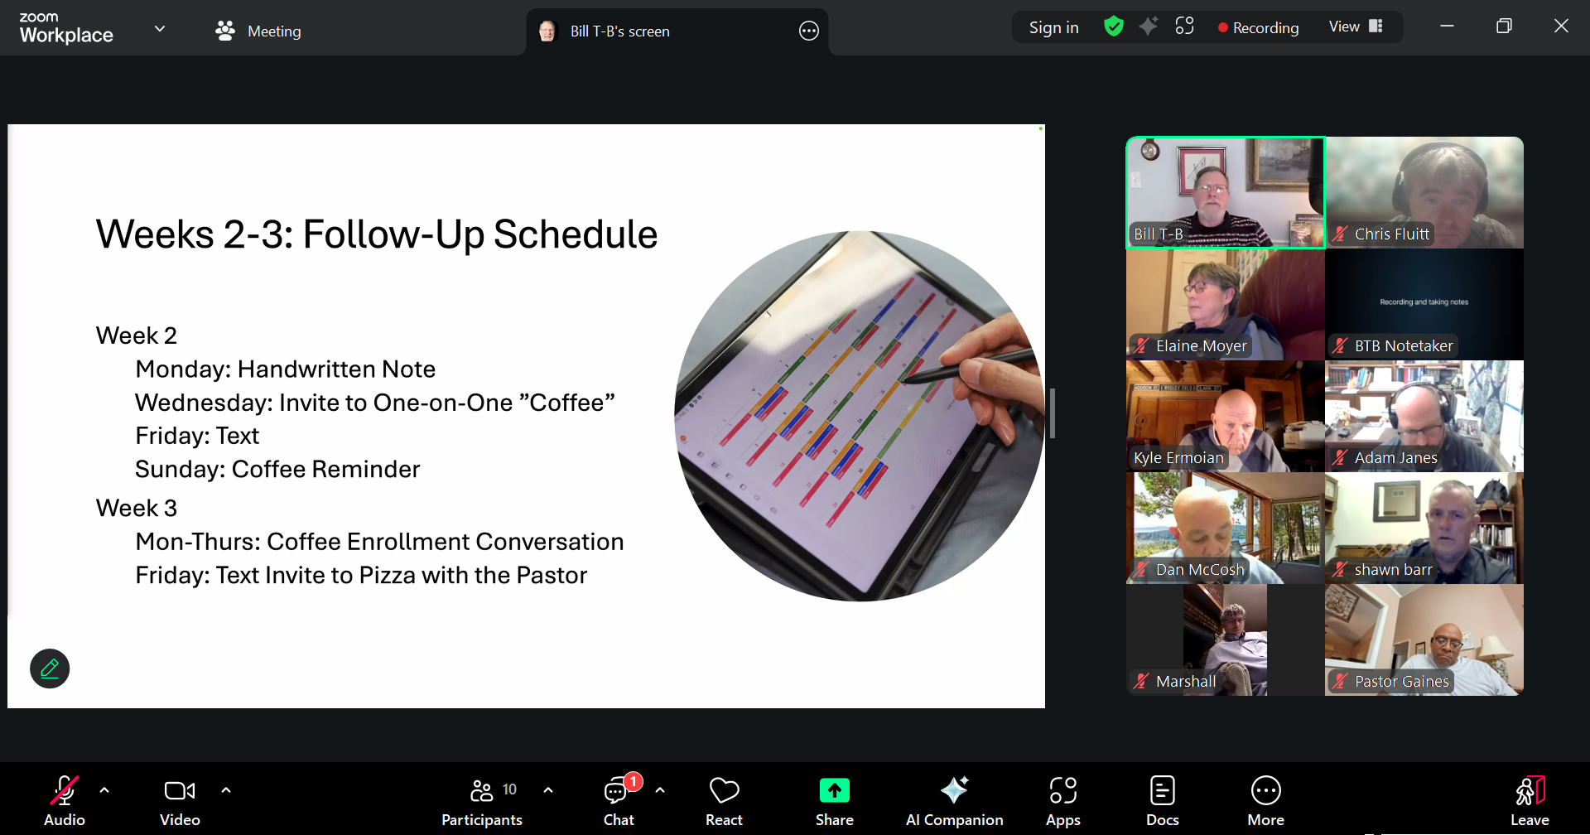The width and height of the screenshot is (1590, 835).
Task: Click the More options ellipsis in toolbar
Action: point(1265,800)
